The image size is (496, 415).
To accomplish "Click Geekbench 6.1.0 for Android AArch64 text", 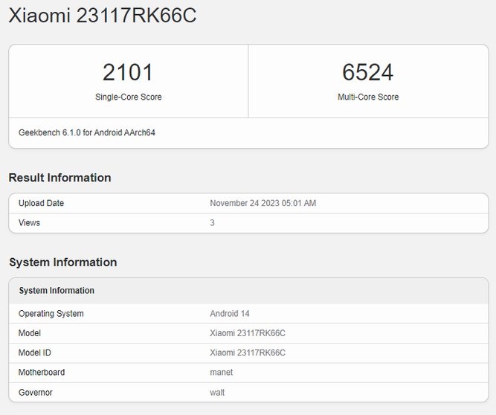I will 87,132.
